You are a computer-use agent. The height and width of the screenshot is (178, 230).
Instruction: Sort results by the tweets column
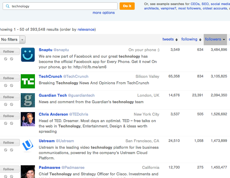tap(170, 39)
